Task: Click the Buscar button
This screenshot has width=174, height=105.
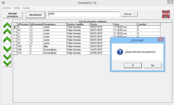Action: click(128, 14)
